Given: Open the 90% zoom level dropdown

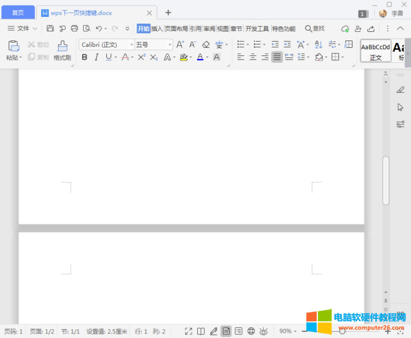Looking at the screenshot, I should coord(288,331).
